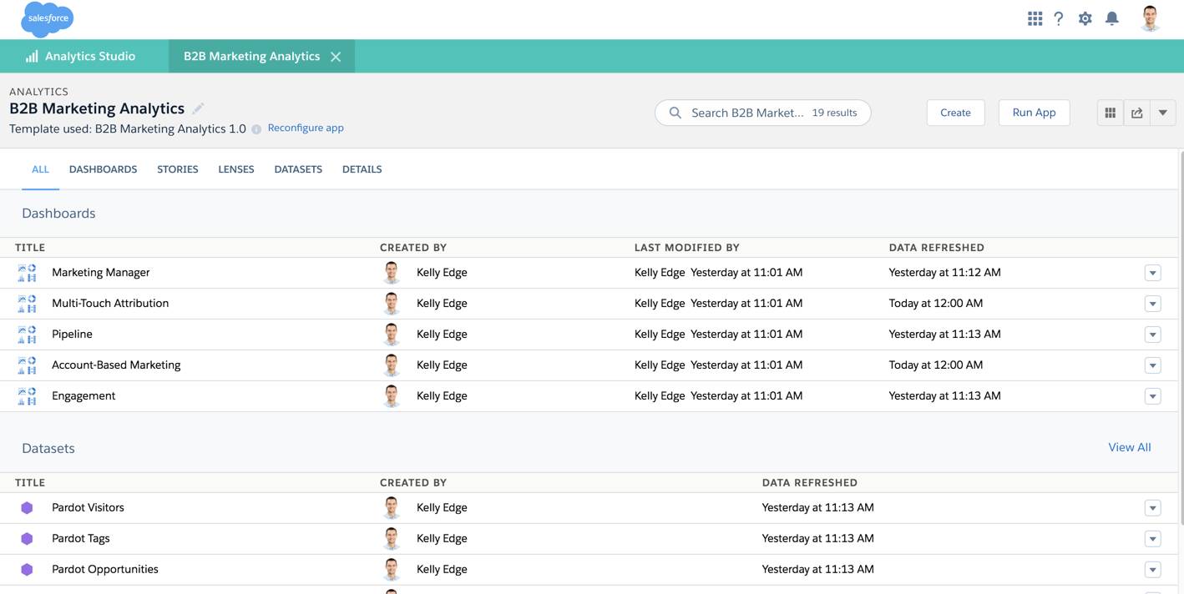
Task: Switch to the STORIES tab
Action: pyautogui.click(x=178, y=169)
